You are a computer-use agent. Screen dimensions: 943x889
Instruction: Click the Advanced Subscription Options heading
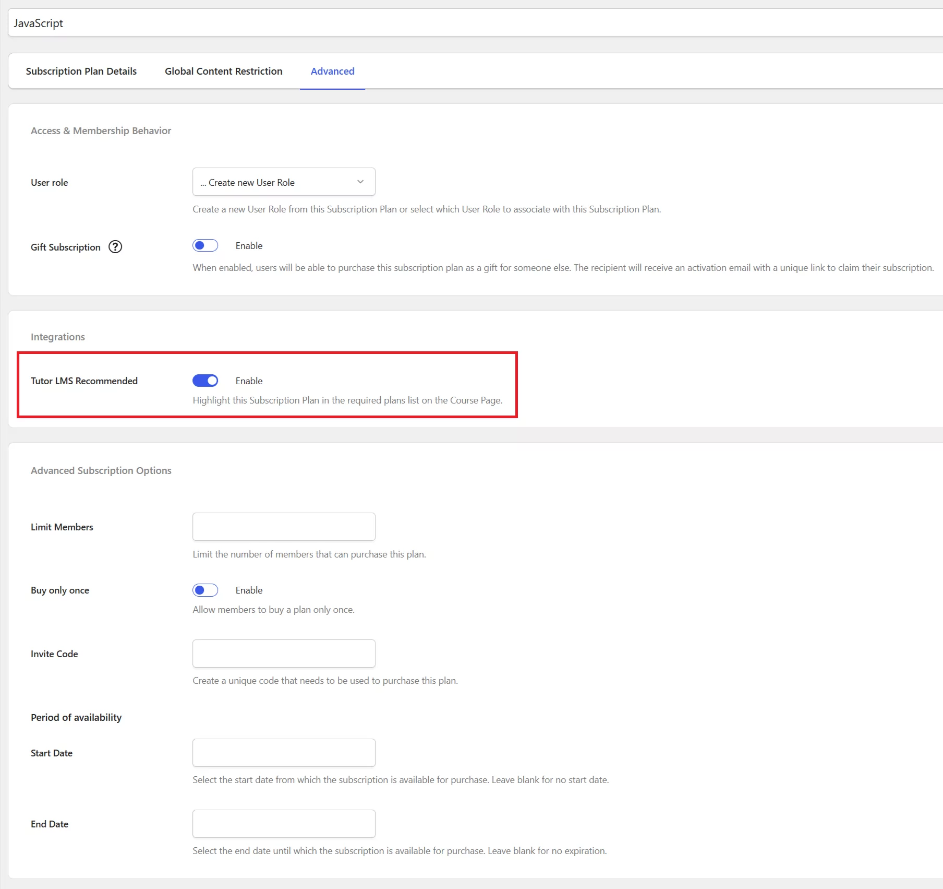click(x=101, y=470)
